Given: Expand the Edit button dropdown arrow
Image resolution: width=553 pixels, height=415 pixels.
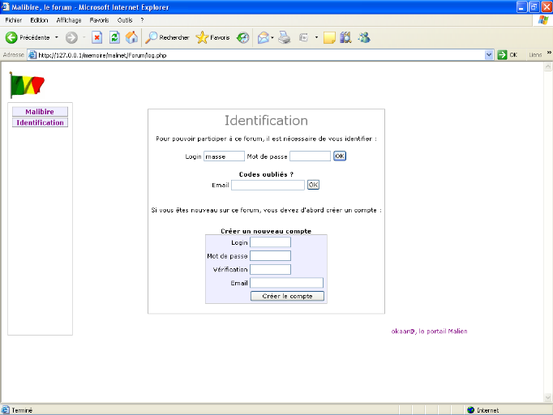Looking at the screenshot, I should pos(316,37).
